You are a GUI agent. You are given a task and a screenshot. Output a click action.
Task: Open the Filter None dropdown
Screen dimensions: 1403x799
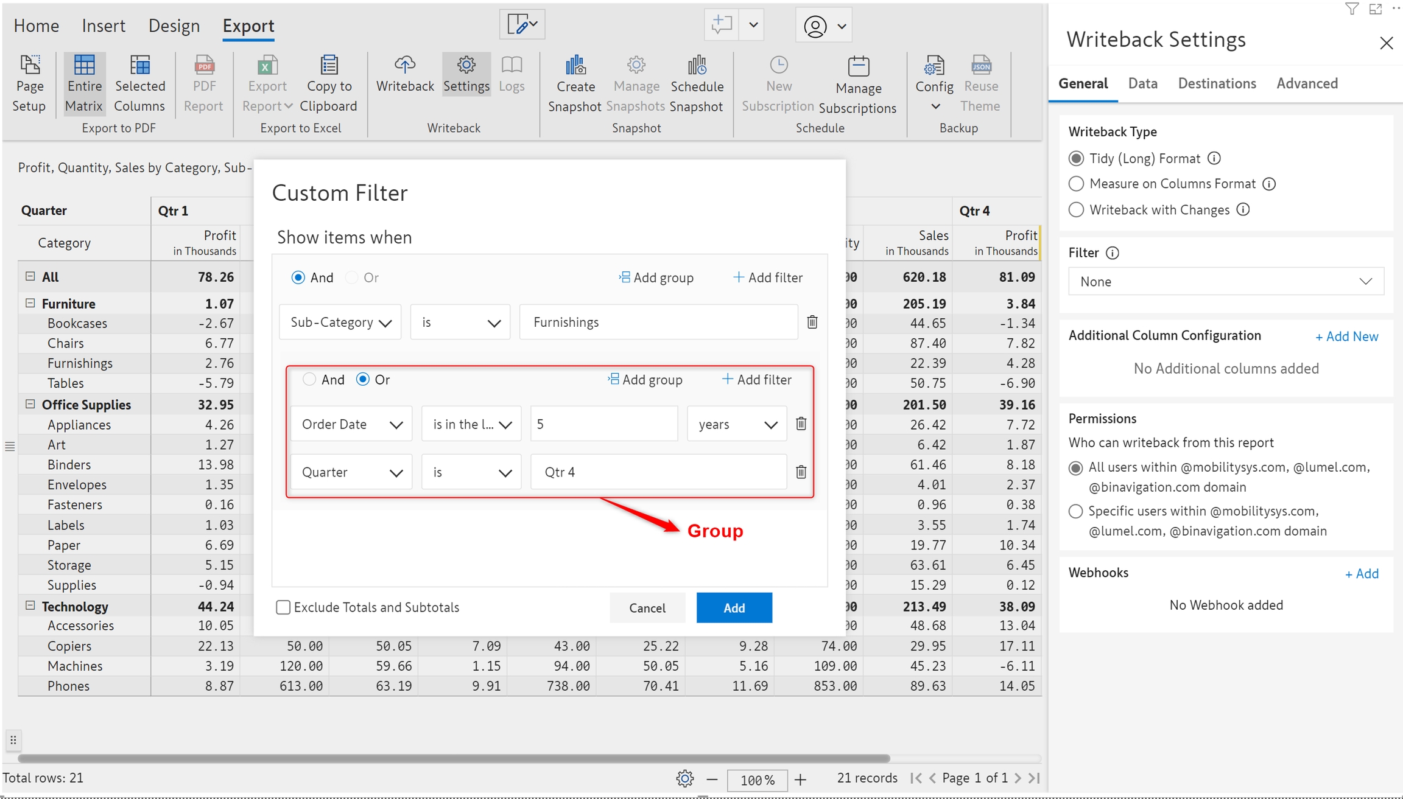[1225, 282]
